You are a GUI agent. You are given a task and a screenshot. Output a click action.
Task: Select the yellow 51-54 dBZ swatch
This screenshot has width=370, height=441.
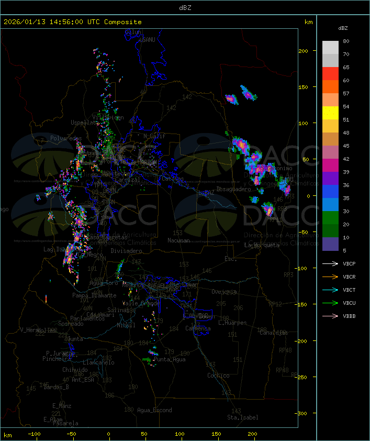330,113
